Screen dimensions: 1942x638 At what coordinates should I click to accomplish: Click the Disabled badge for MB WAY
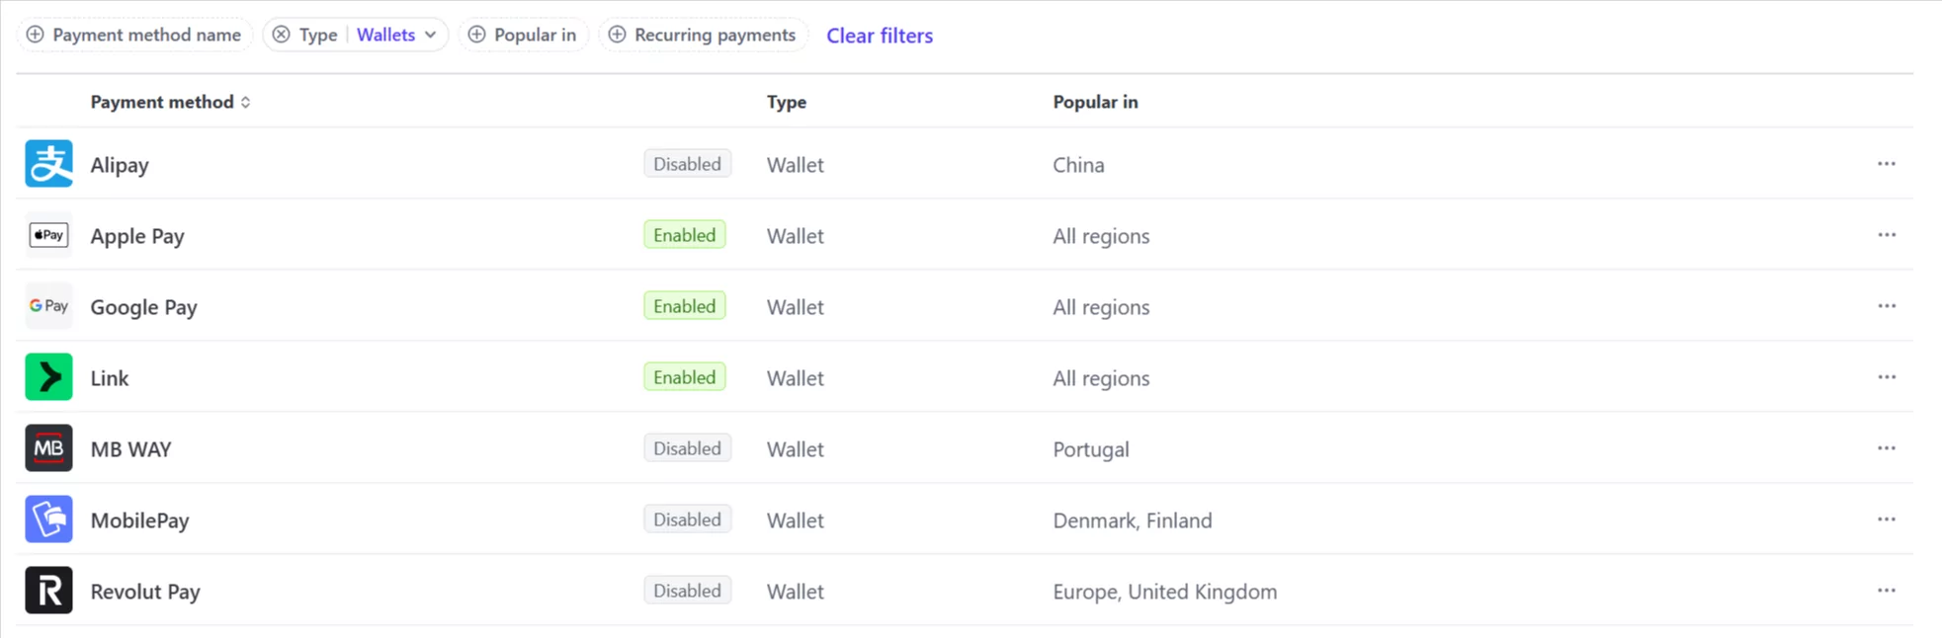[687, 448]
